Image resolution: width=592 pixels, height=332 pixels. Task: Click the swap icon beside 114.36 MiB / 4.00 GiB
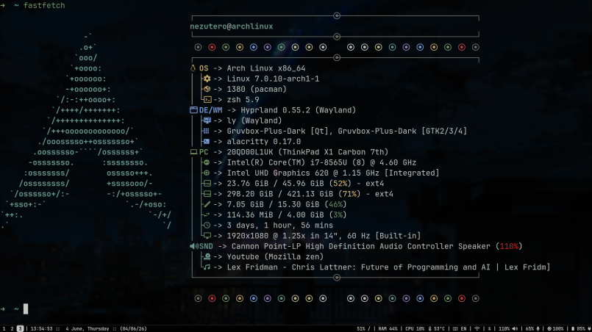pyautogui.click(x=206, y=214)
